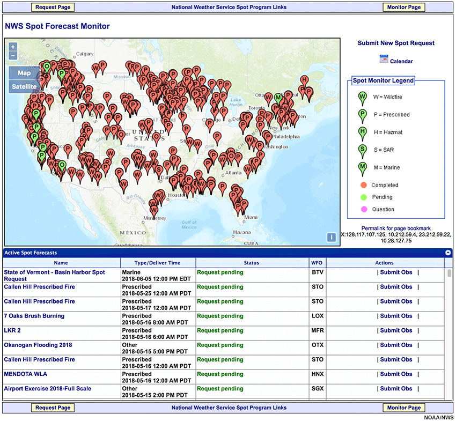The width and height of the screenshot is (456, 421).
Task: Click the map info icon
Action: 331,237
